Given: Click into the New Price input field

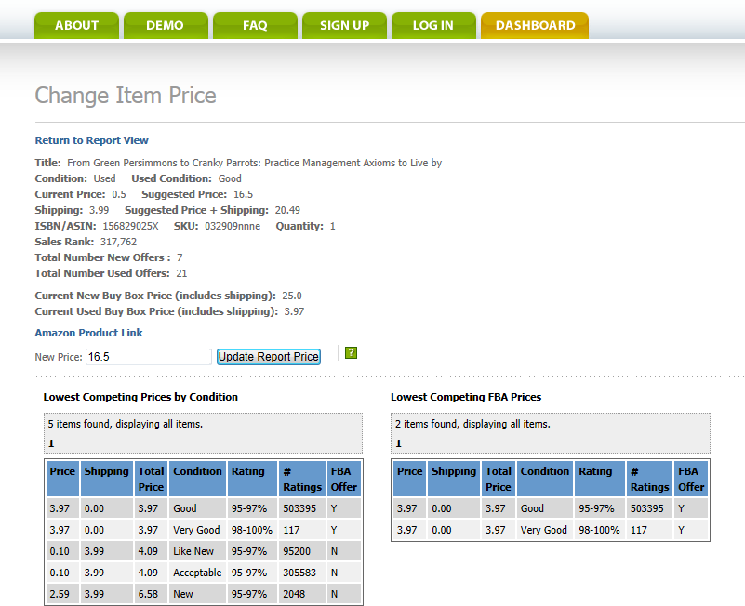Looking at the screenshot, I should click(148, 357).
